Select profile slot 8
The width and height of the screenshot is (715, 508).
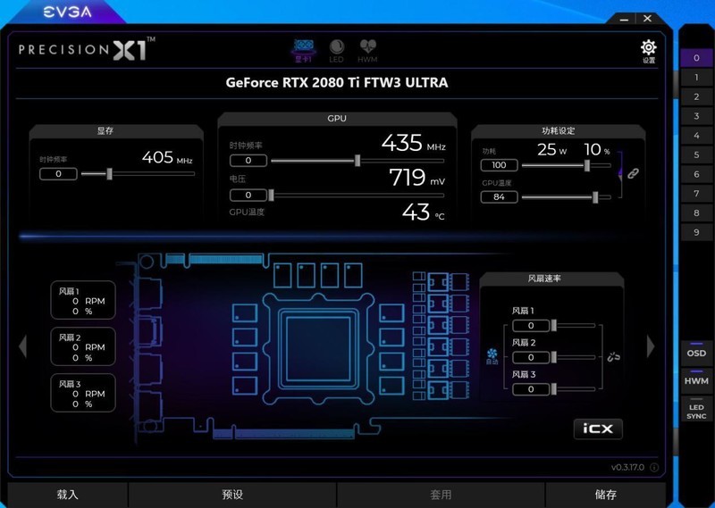pyautogui.click(x=696, y=212)
